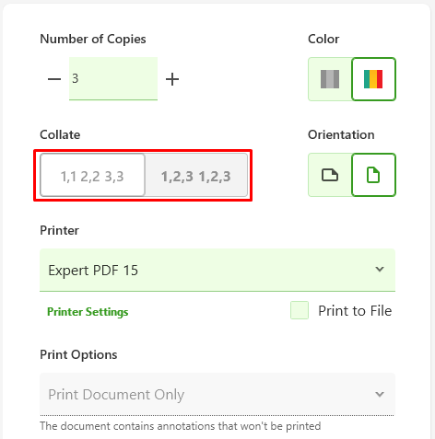The height and width of the screenshot is (439, 435).
Task: Click the Orientation heading label
Action: point(341,134)
